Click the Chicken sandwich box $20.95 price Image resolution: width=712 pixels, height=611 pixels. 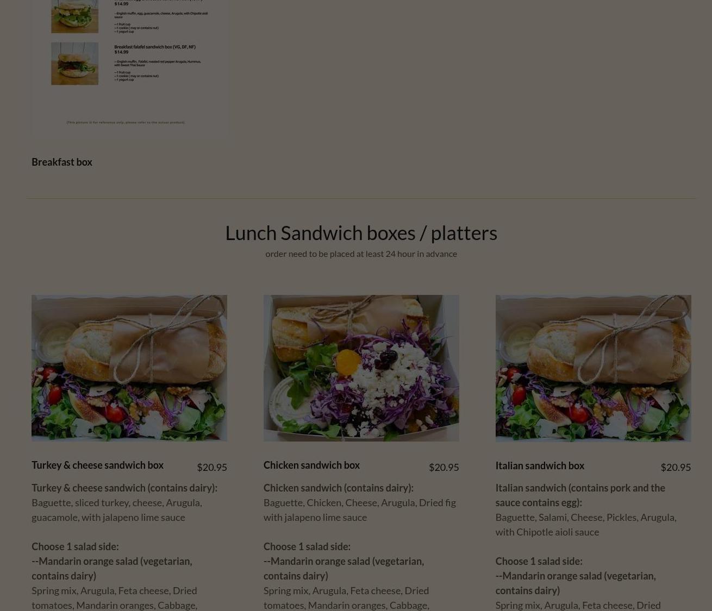tap(444, 467)
